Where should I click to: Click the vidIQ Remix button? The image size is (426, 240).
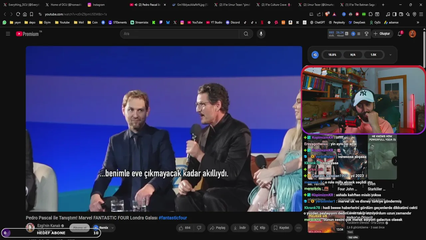coord(101,228)
